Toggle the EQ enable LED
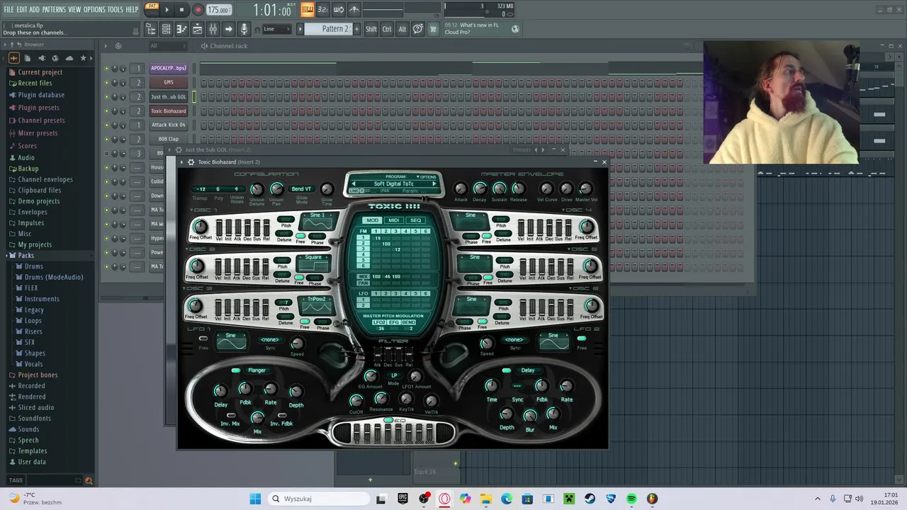The height and width of the screenshot is (510, 907). (x=388, y=421)
